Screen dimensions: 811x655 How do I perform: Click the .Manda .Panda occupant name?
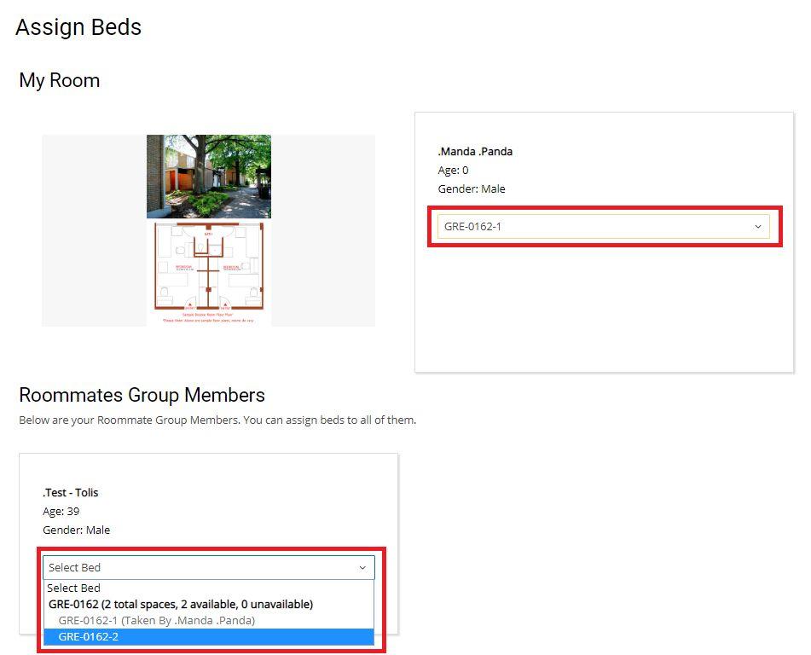pos(475,151)
